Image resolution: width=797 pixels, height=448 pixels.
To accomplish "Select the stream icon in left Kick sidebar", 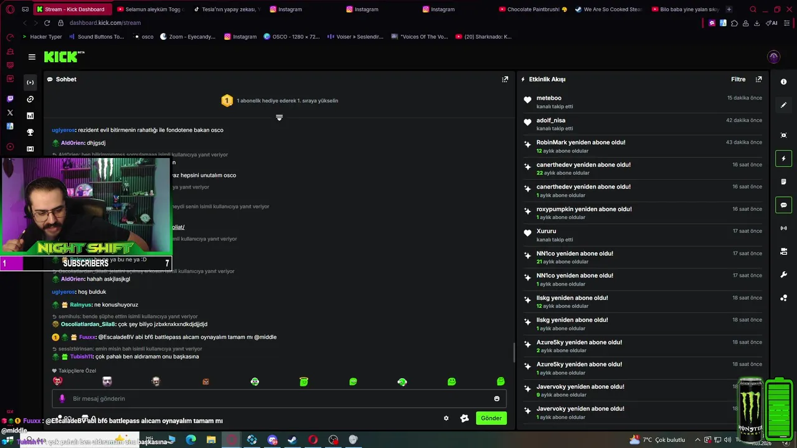I will click(30, 82).
